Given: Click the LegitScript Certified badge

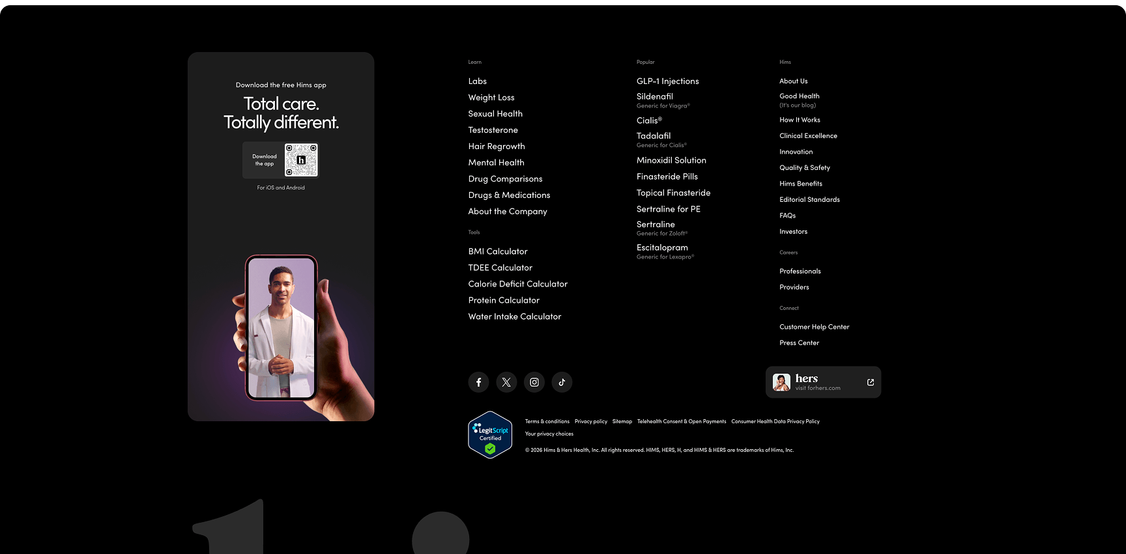Looking at the screenshot, I should pos(490,435).
